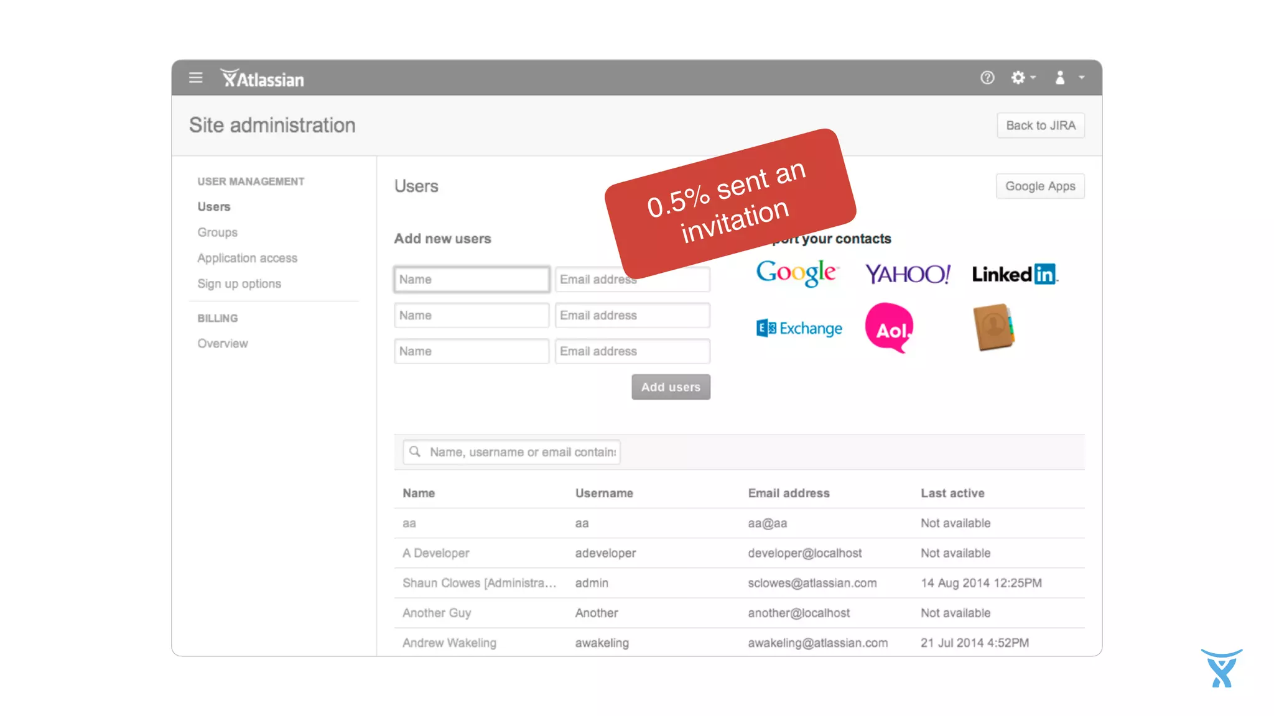Click the help question mark icon
Viewport: 1274px width, 716px height.
(987, 78)
